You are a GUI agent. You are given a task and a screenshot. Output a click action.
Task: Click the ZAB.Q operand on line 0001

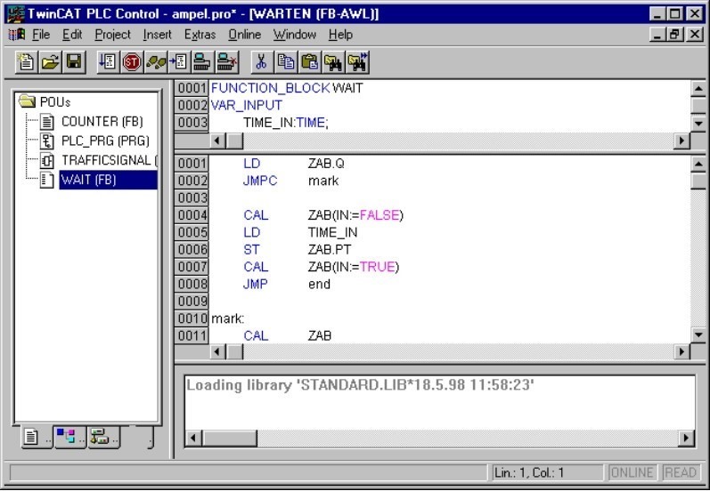click(326, 164)
